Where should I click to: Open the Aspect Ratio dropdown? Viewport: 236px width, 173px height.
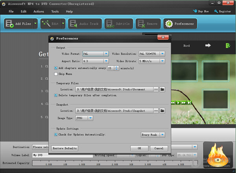[x=96, y=61]
